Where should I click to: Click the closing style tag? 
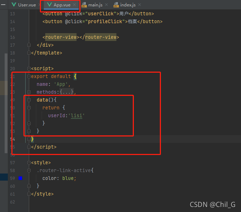pos(42,194)
